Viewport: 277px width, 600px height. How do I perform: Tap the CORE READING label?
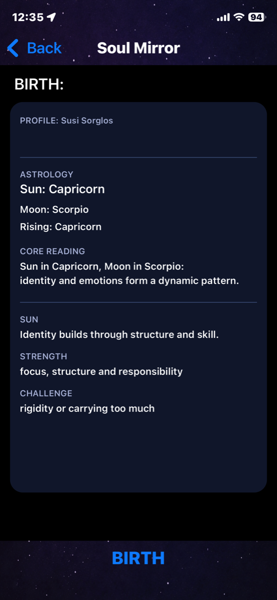tap(52, 251)
